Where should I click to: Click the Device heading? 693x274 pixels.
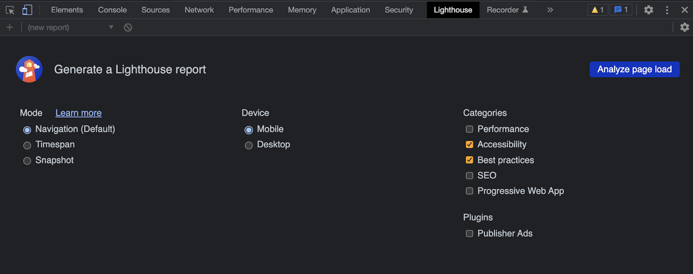[255, 113]
